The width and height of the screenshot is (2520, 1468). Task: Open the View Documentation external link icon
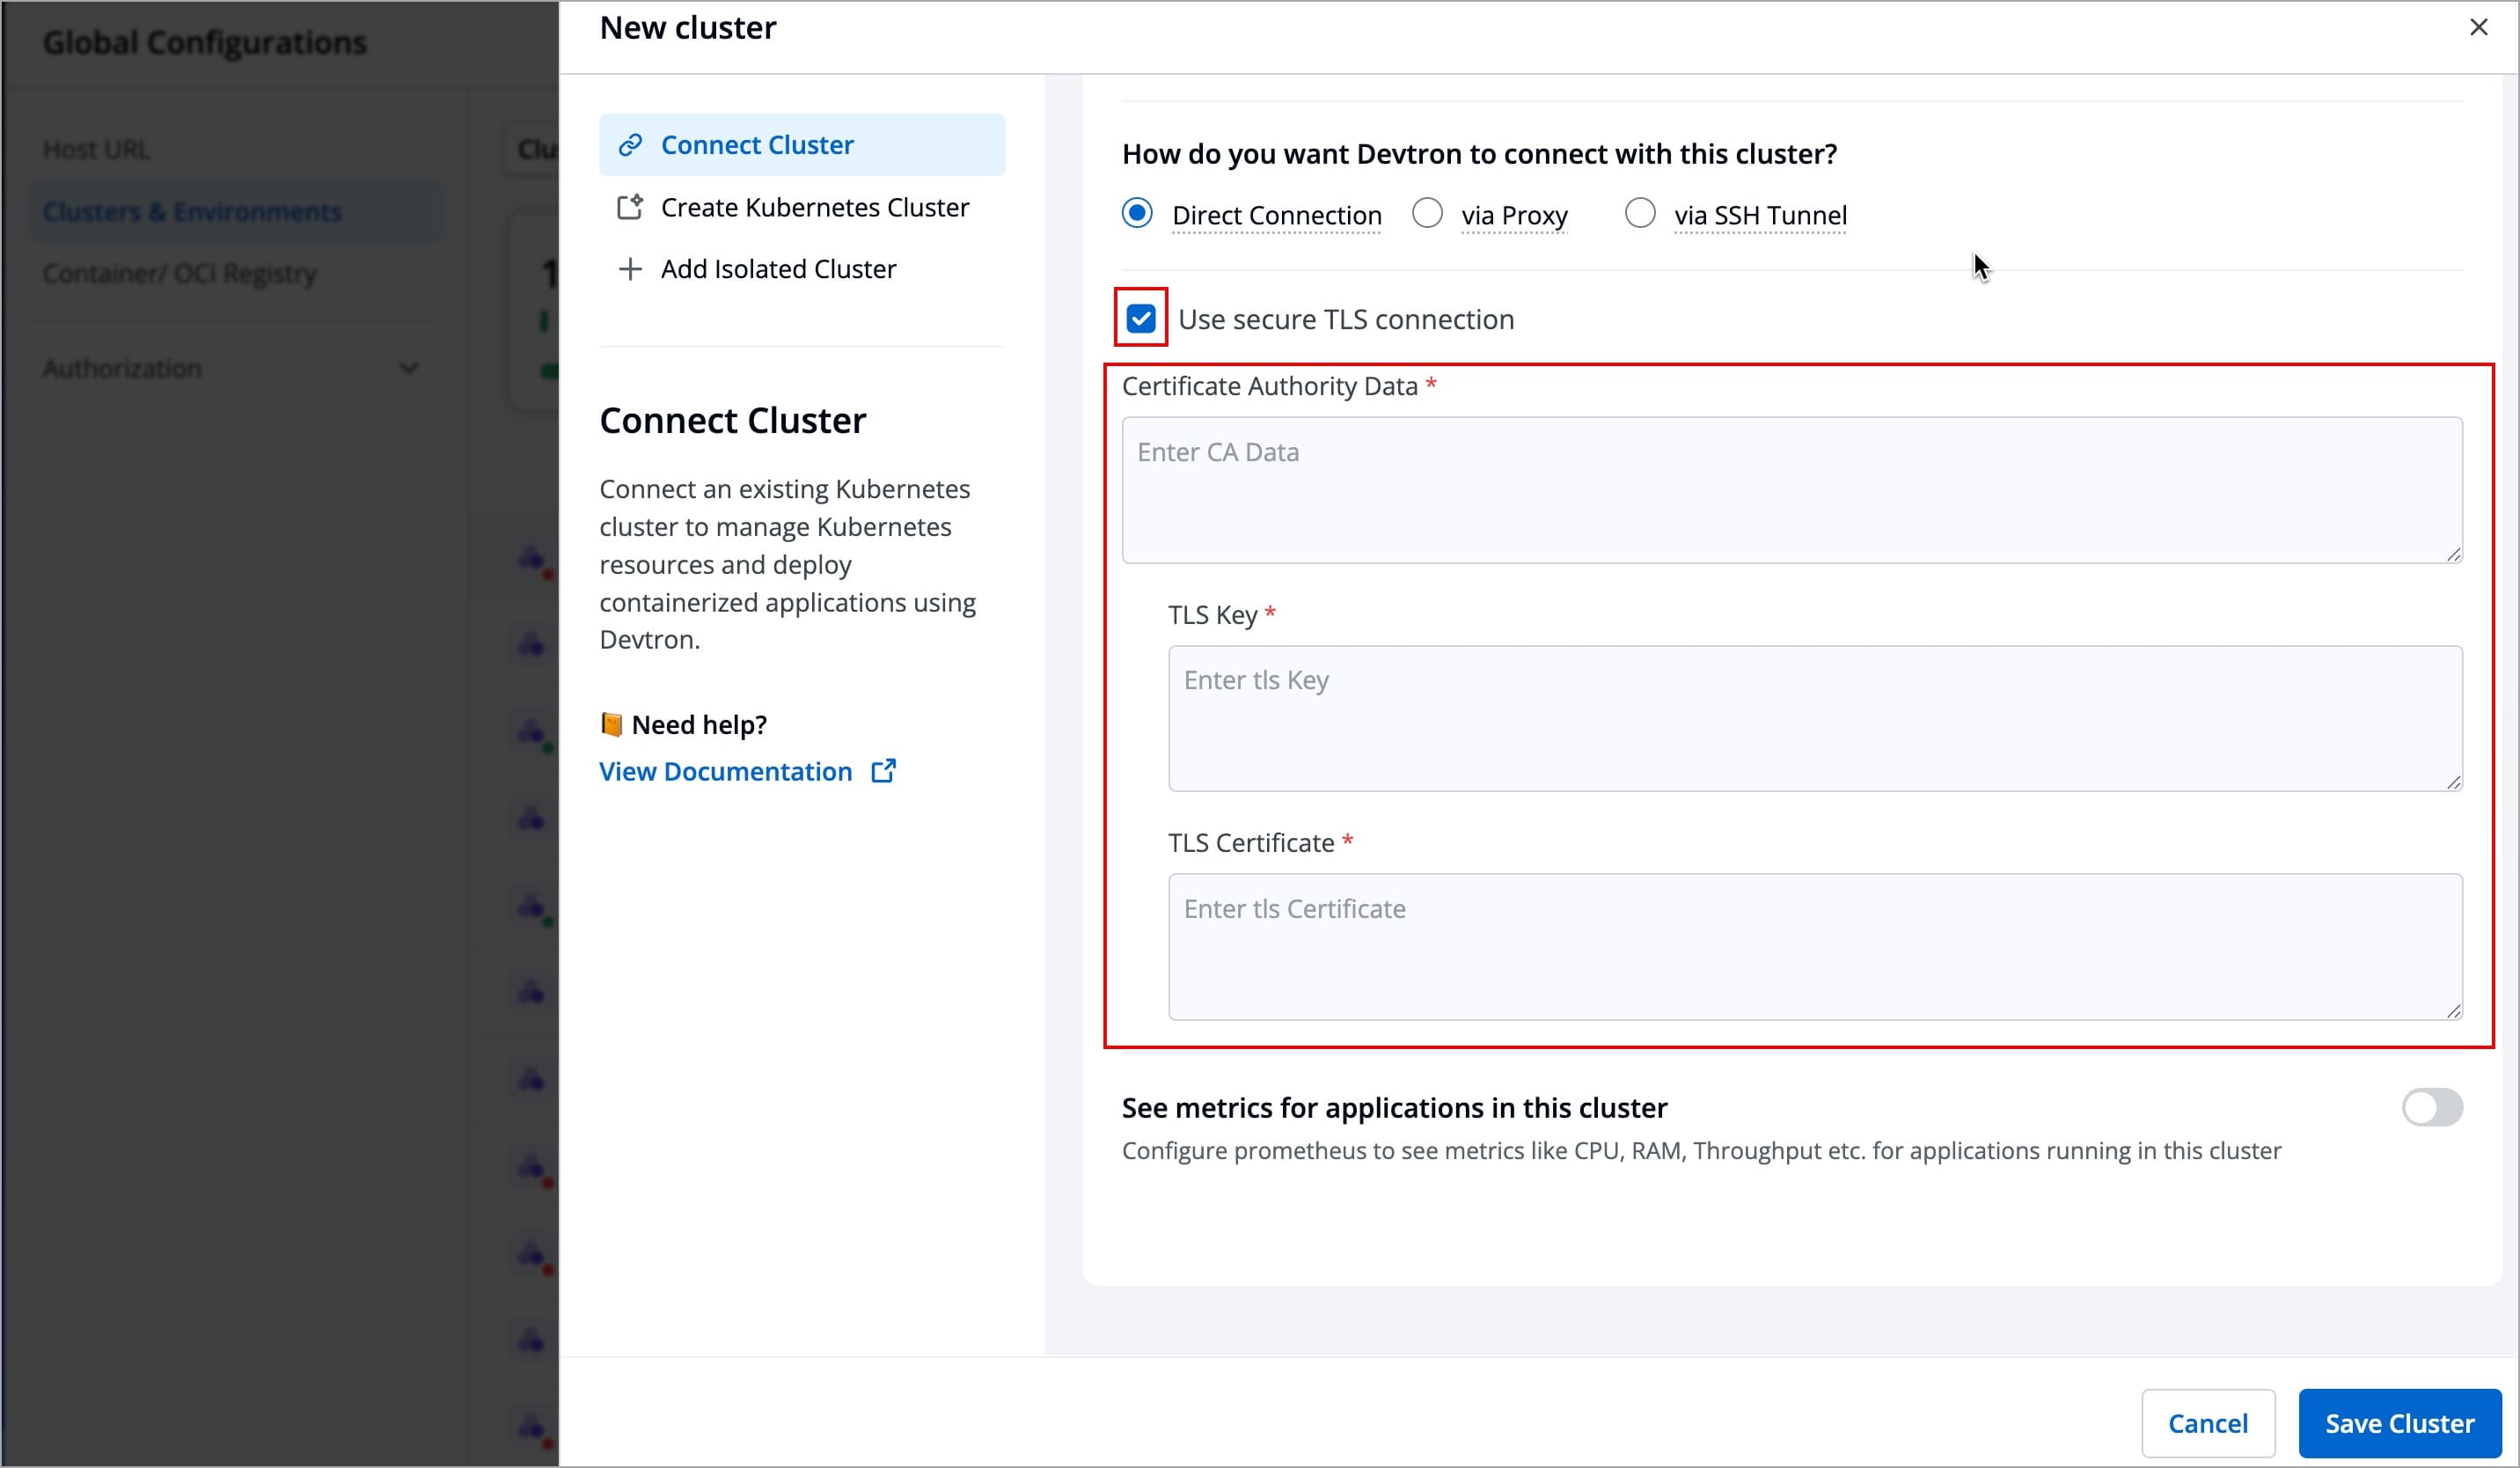pyautogui.click(x=884, y=770)
